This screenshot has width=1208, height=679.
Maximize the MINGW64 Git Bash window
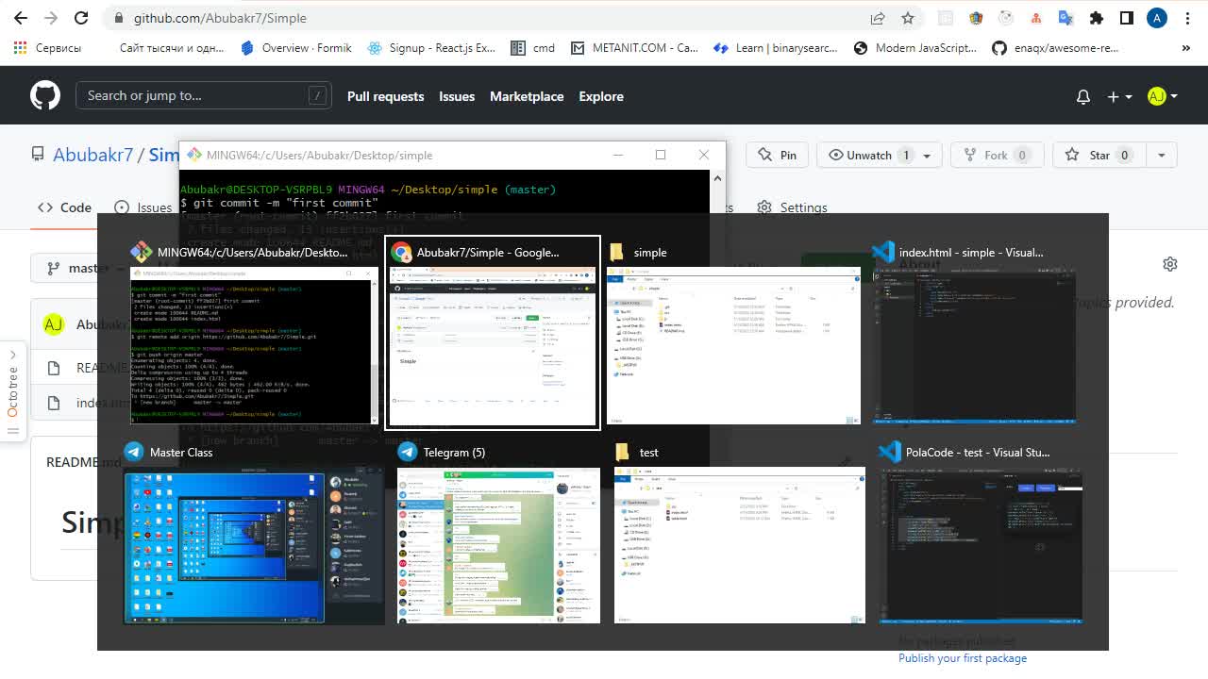pyautogui.click(x=661, y=155)
